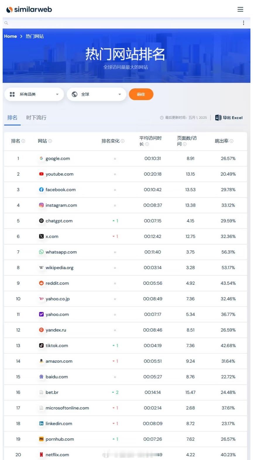
Task: Open the google.com link
Action: (58, 159)
